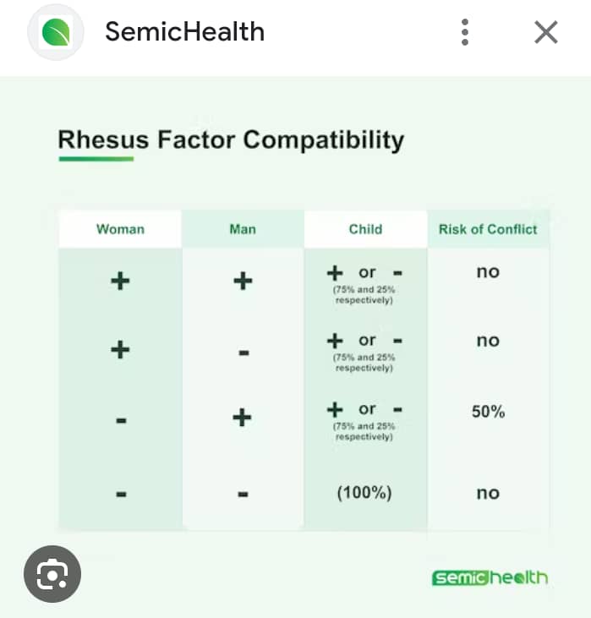
Task: Close the SemicHealth image viewer
Action: click(546, 32)
